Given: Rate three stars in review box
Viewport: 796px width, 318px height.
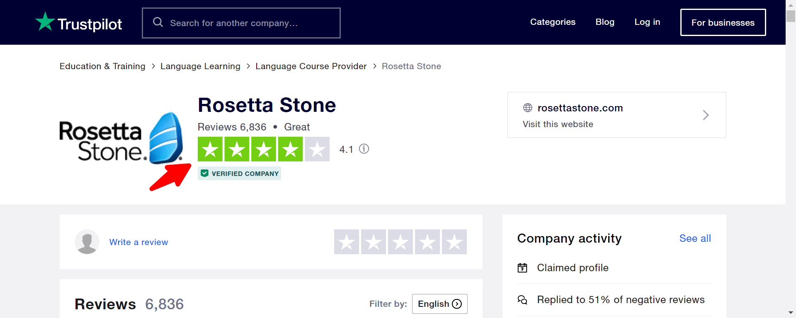Looking at the screenshot, I should pyautogui.click(x=400, y=242).
